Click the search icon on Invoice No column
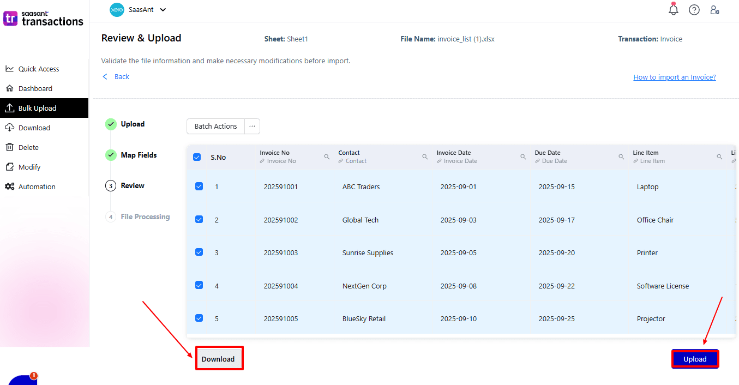The height and width of the screenshot is (385, 739). point(326,157)
